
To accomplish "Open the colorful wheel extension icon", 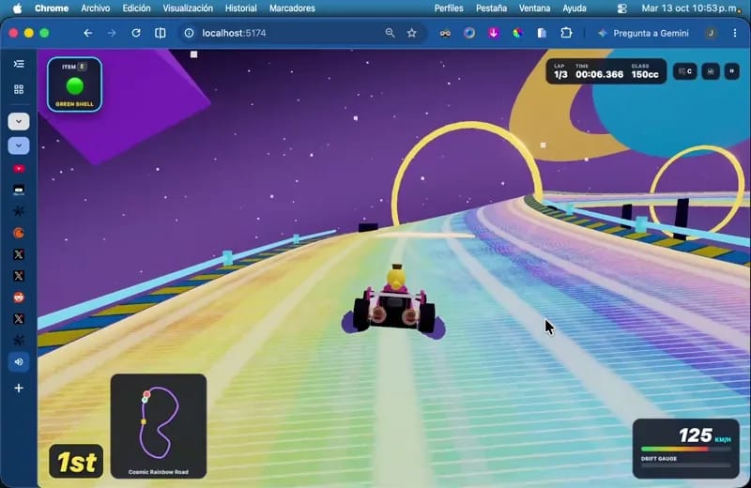I will coord(518,33).
